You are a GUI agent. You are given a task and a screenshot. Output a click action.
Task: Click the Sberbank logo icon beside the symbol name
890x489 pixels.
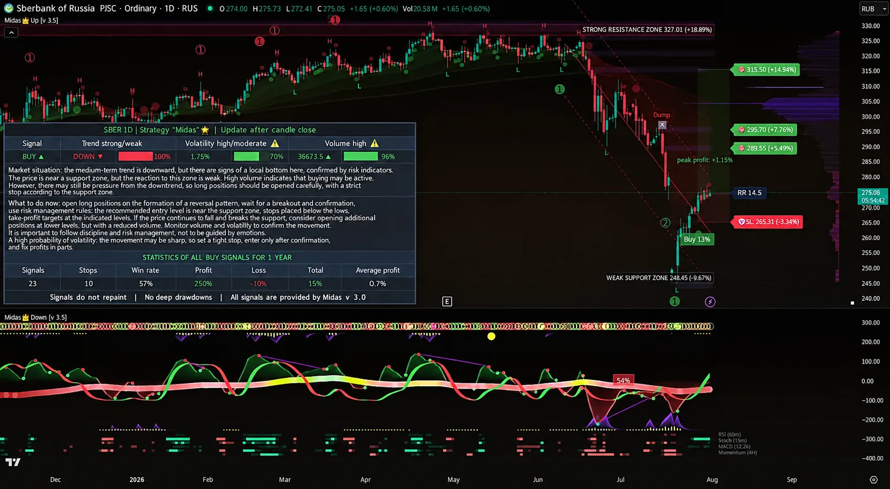pyautogui.click(x=8, y=8)
